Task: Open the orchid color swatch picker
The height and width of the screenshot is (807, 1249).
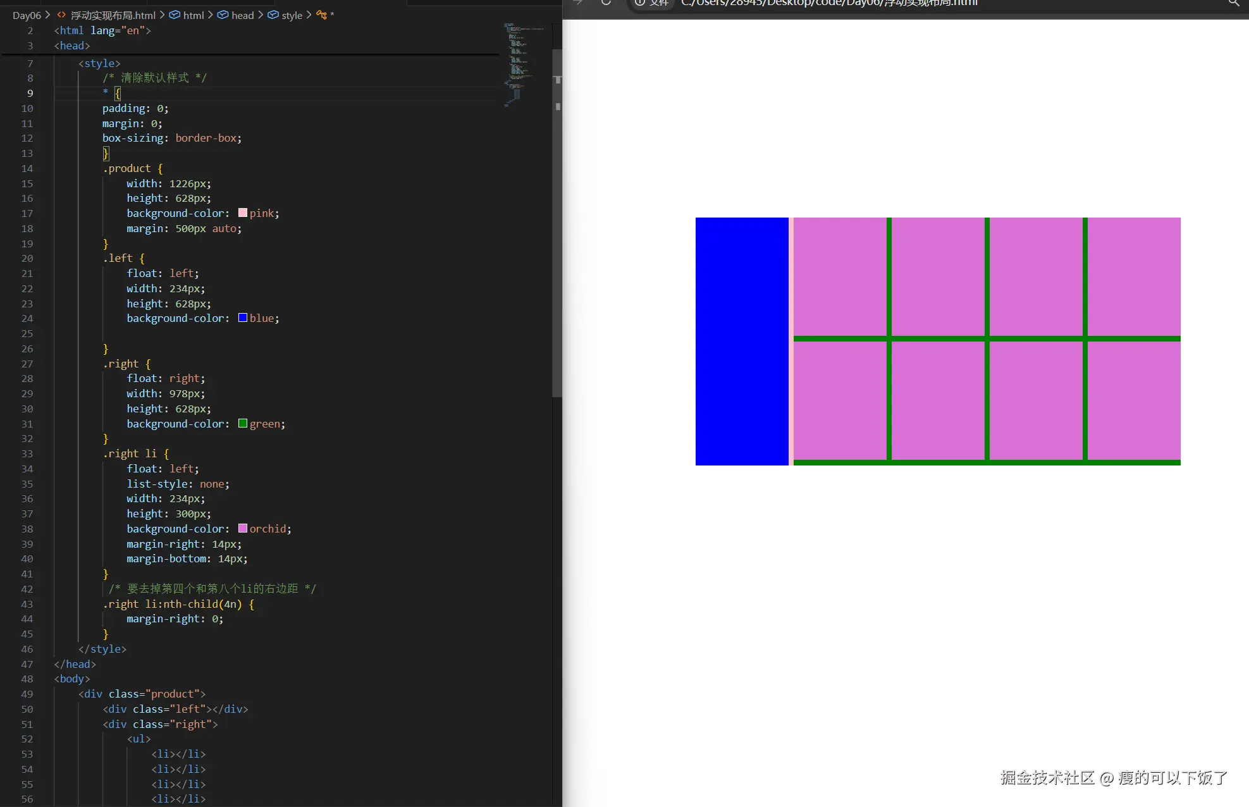Action: coord(243,529)
